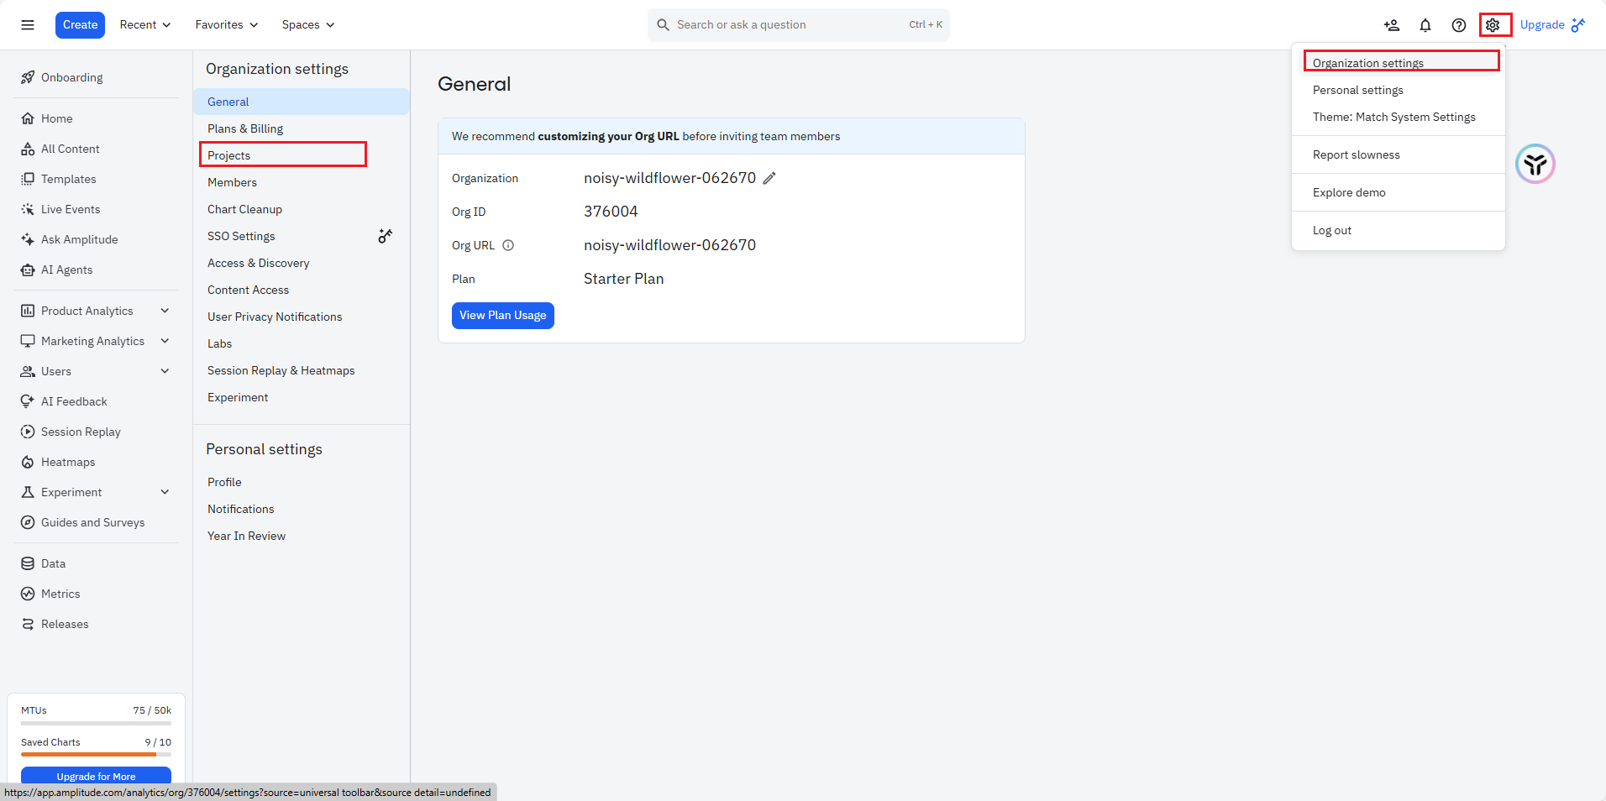The height and width of the screenshot is (801, 1606).
Task: Select Explore demo in the menu
Action: [1399, 192]
